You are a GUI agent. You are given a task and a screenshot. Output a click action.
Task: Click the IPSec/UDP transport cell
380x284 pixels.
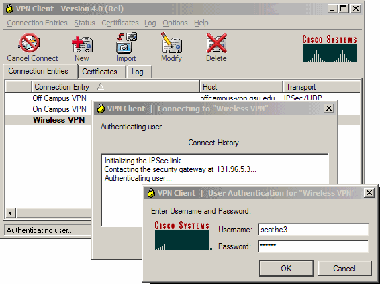[303, 97]
